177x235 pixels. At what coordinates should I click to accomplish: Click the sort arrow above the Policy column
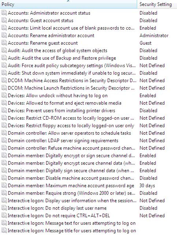[x=68, y=1]
